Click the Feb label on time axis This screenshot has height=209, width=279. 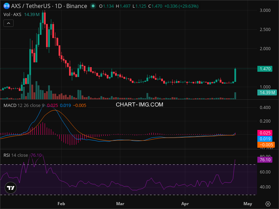[x=61, y=204]
